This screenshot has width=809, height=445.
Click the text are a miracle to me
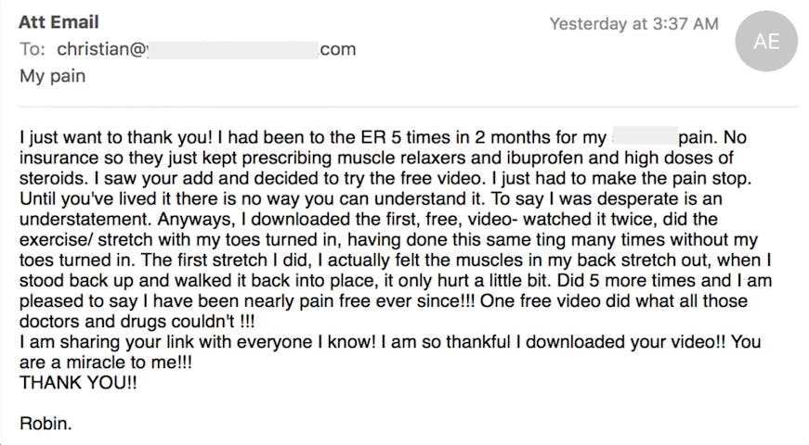106,362
